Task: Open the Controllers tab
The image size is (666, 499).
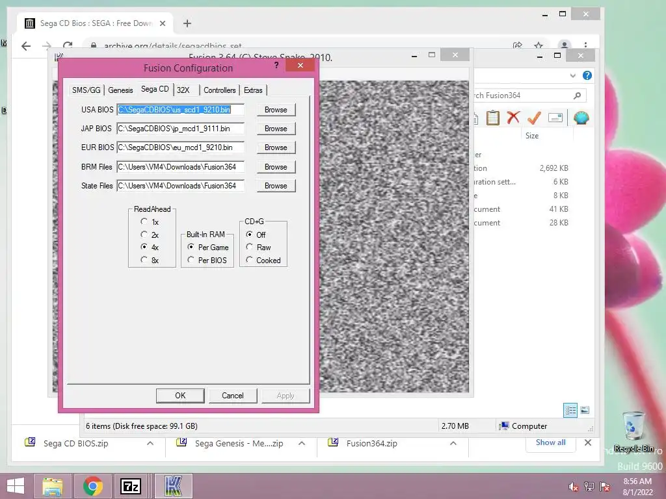Action: coord(219,90)
